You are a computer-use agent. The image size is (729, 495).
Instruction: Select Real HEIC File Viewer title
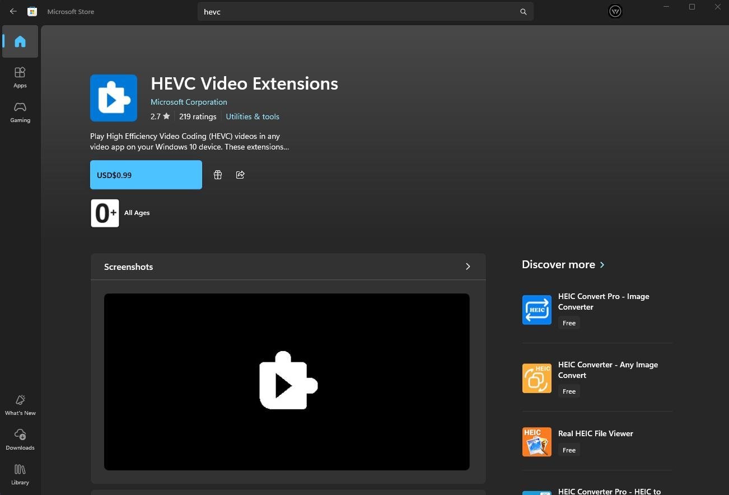click(596, 433)
